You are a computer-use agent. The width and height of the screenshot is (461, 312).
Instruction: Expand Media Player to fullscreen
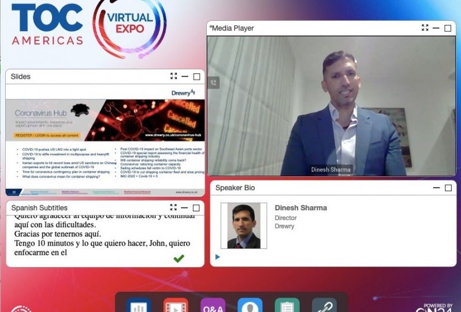[425, 28]
